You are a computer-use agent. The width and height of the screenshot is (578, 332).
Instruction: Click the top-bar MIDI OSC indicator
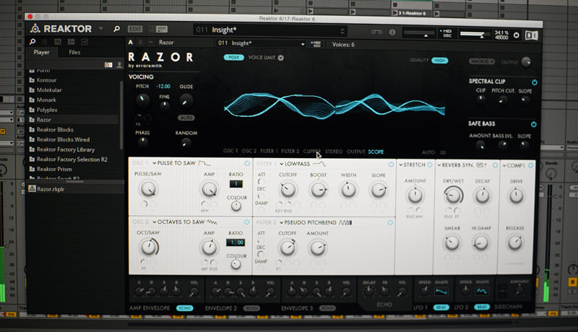(x=447, y=33)
